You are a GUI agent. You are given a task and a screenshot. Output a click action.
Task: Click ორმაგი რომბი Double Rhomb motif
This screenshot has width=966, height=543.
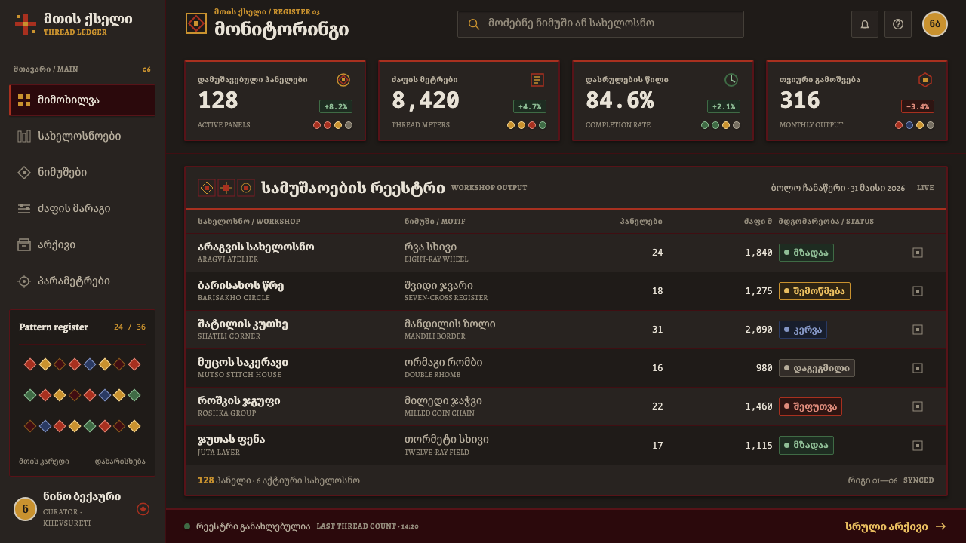(x=444, y=368)
